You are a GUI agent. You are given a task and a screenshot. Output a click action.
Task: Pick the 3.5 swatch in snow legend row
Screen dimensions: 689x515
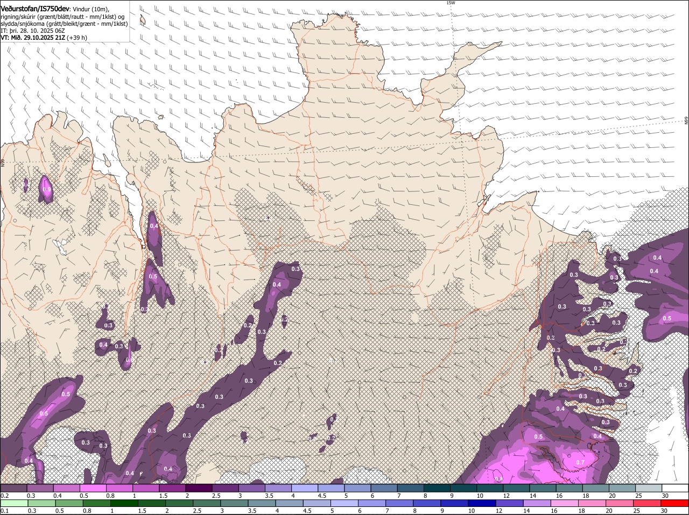(x=278, y=488)
